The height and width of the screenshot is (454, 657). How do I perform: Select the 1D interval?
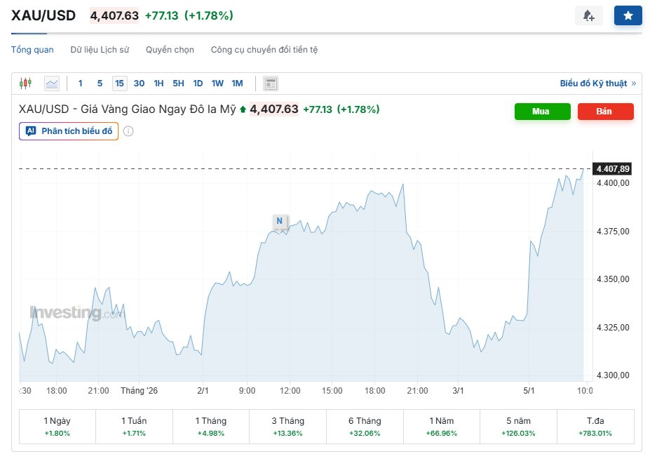pyautogui.click(x=198, y=84)
